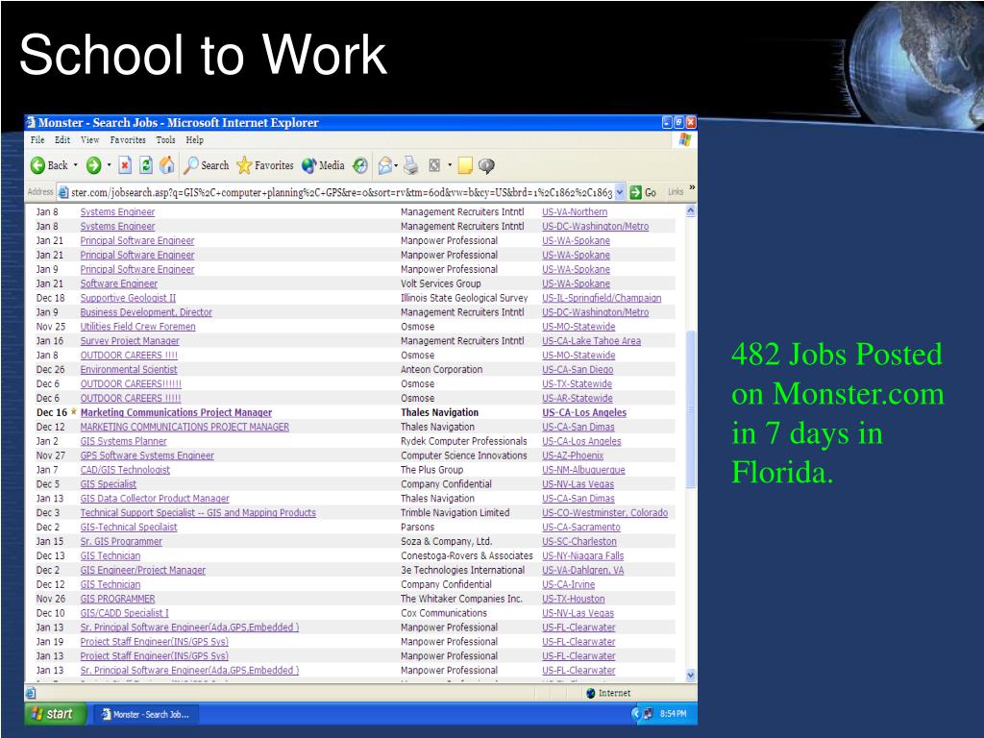Click the Discuss speech bubble icon
This screenshot has height=738, width=984.
coord(486,165)
